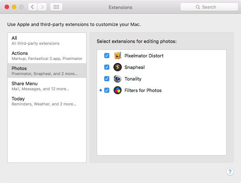This screenshot has width=241, height=183.
Task: Go back with the left chevron
Action: [x=32, y=7]
